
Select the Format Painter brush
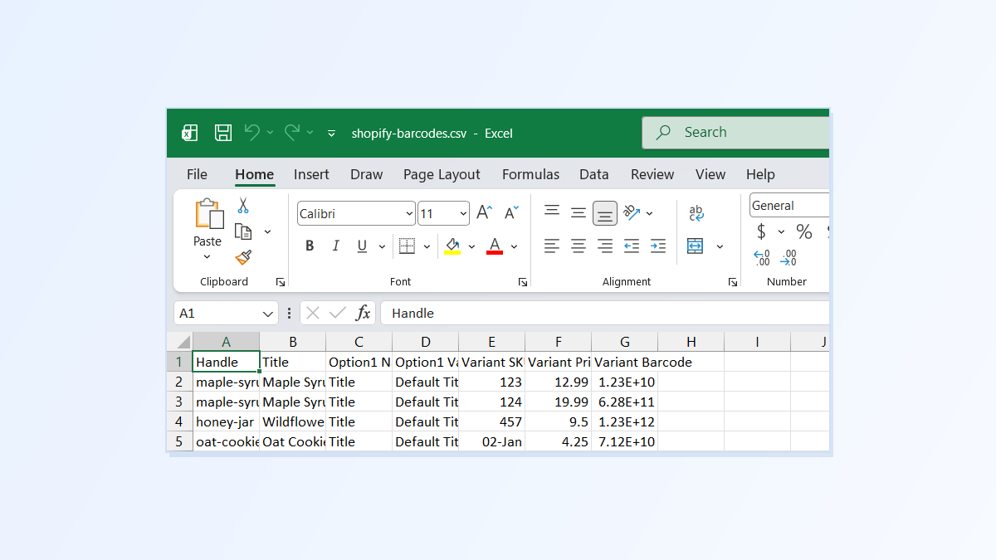(243, 258)
